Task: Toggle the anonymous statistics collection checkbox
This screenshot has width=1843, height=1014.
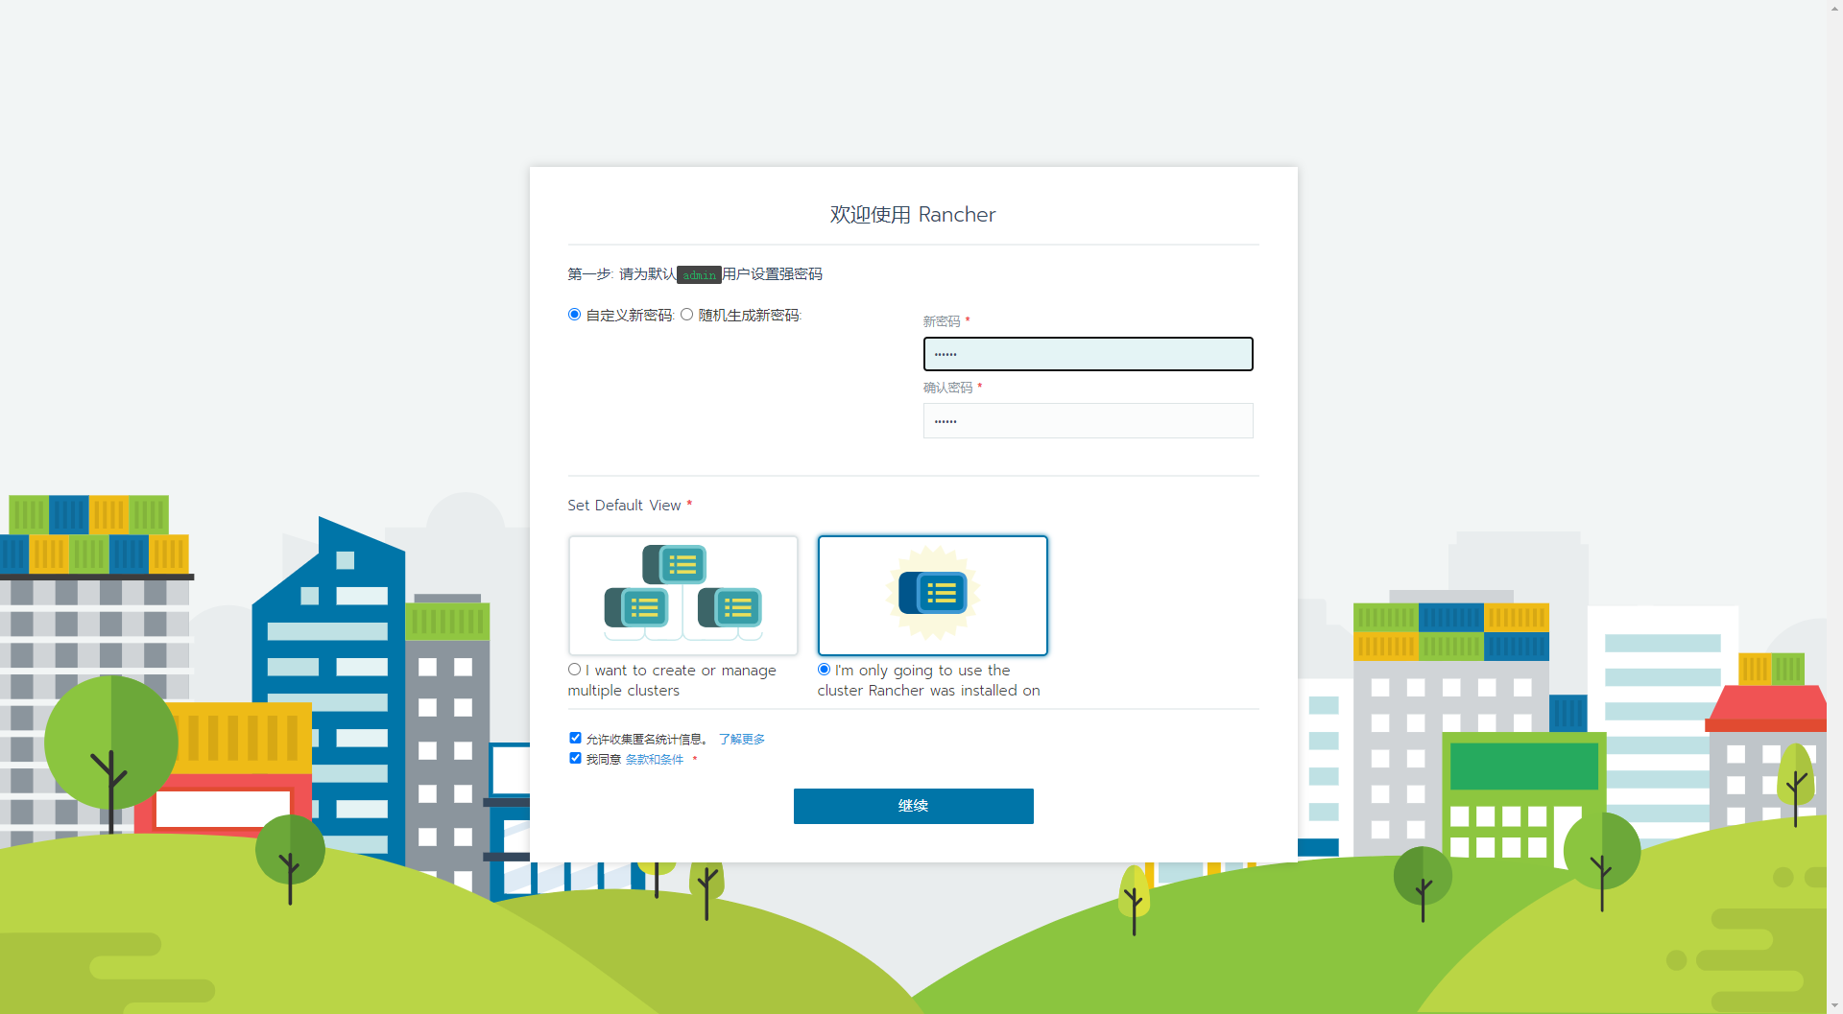Action: [575, 738]
